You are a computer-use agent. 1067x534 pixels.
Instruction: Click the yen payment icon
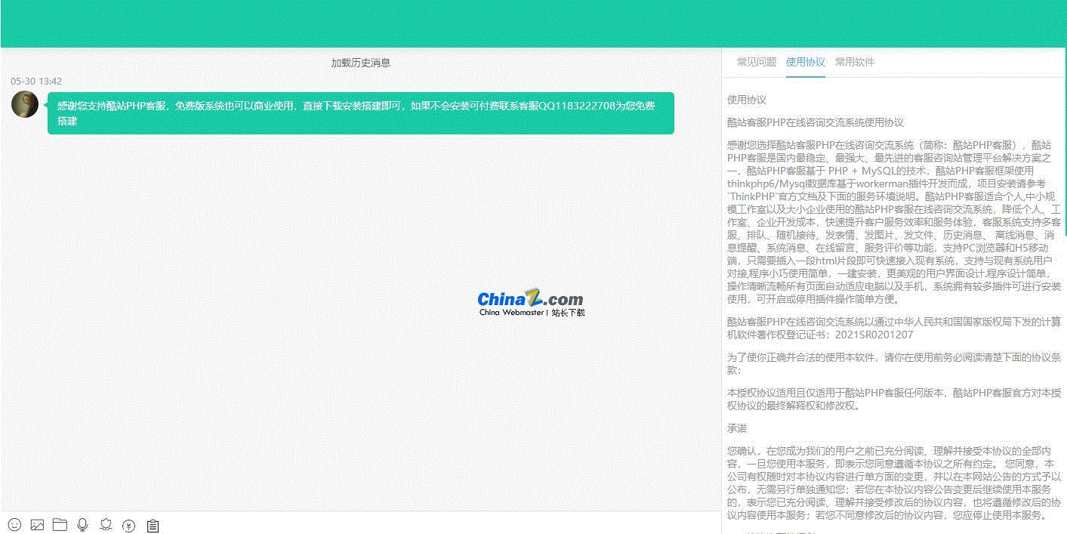129,525
